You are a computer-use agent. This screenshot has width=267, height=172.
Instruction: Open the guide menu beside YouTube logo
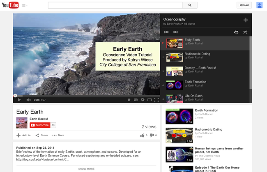pyautogui.click(x=25, y=5)
